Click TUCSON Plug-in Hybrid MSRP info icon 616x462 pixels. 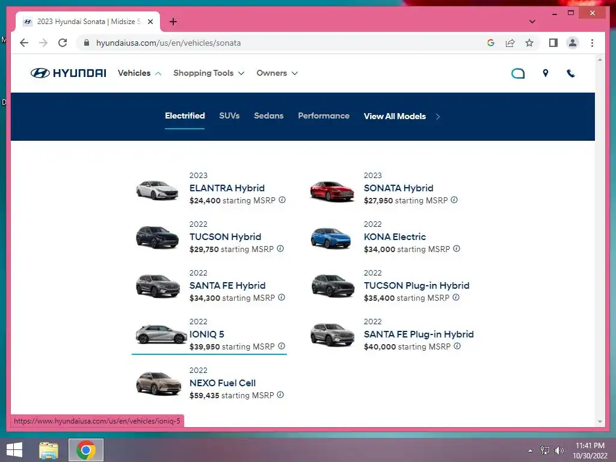tap(456, 297)
